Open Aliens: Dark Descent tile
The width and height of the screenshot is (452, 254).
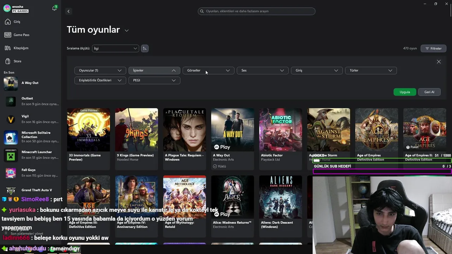(280, 206)
